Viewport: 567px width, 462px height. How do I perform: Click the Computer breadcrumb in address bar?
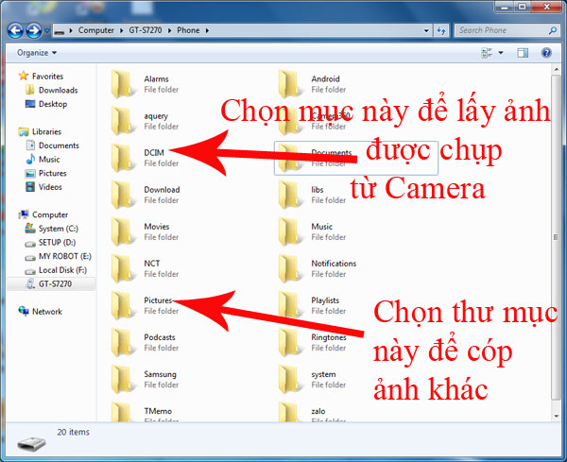click(95, 30)
